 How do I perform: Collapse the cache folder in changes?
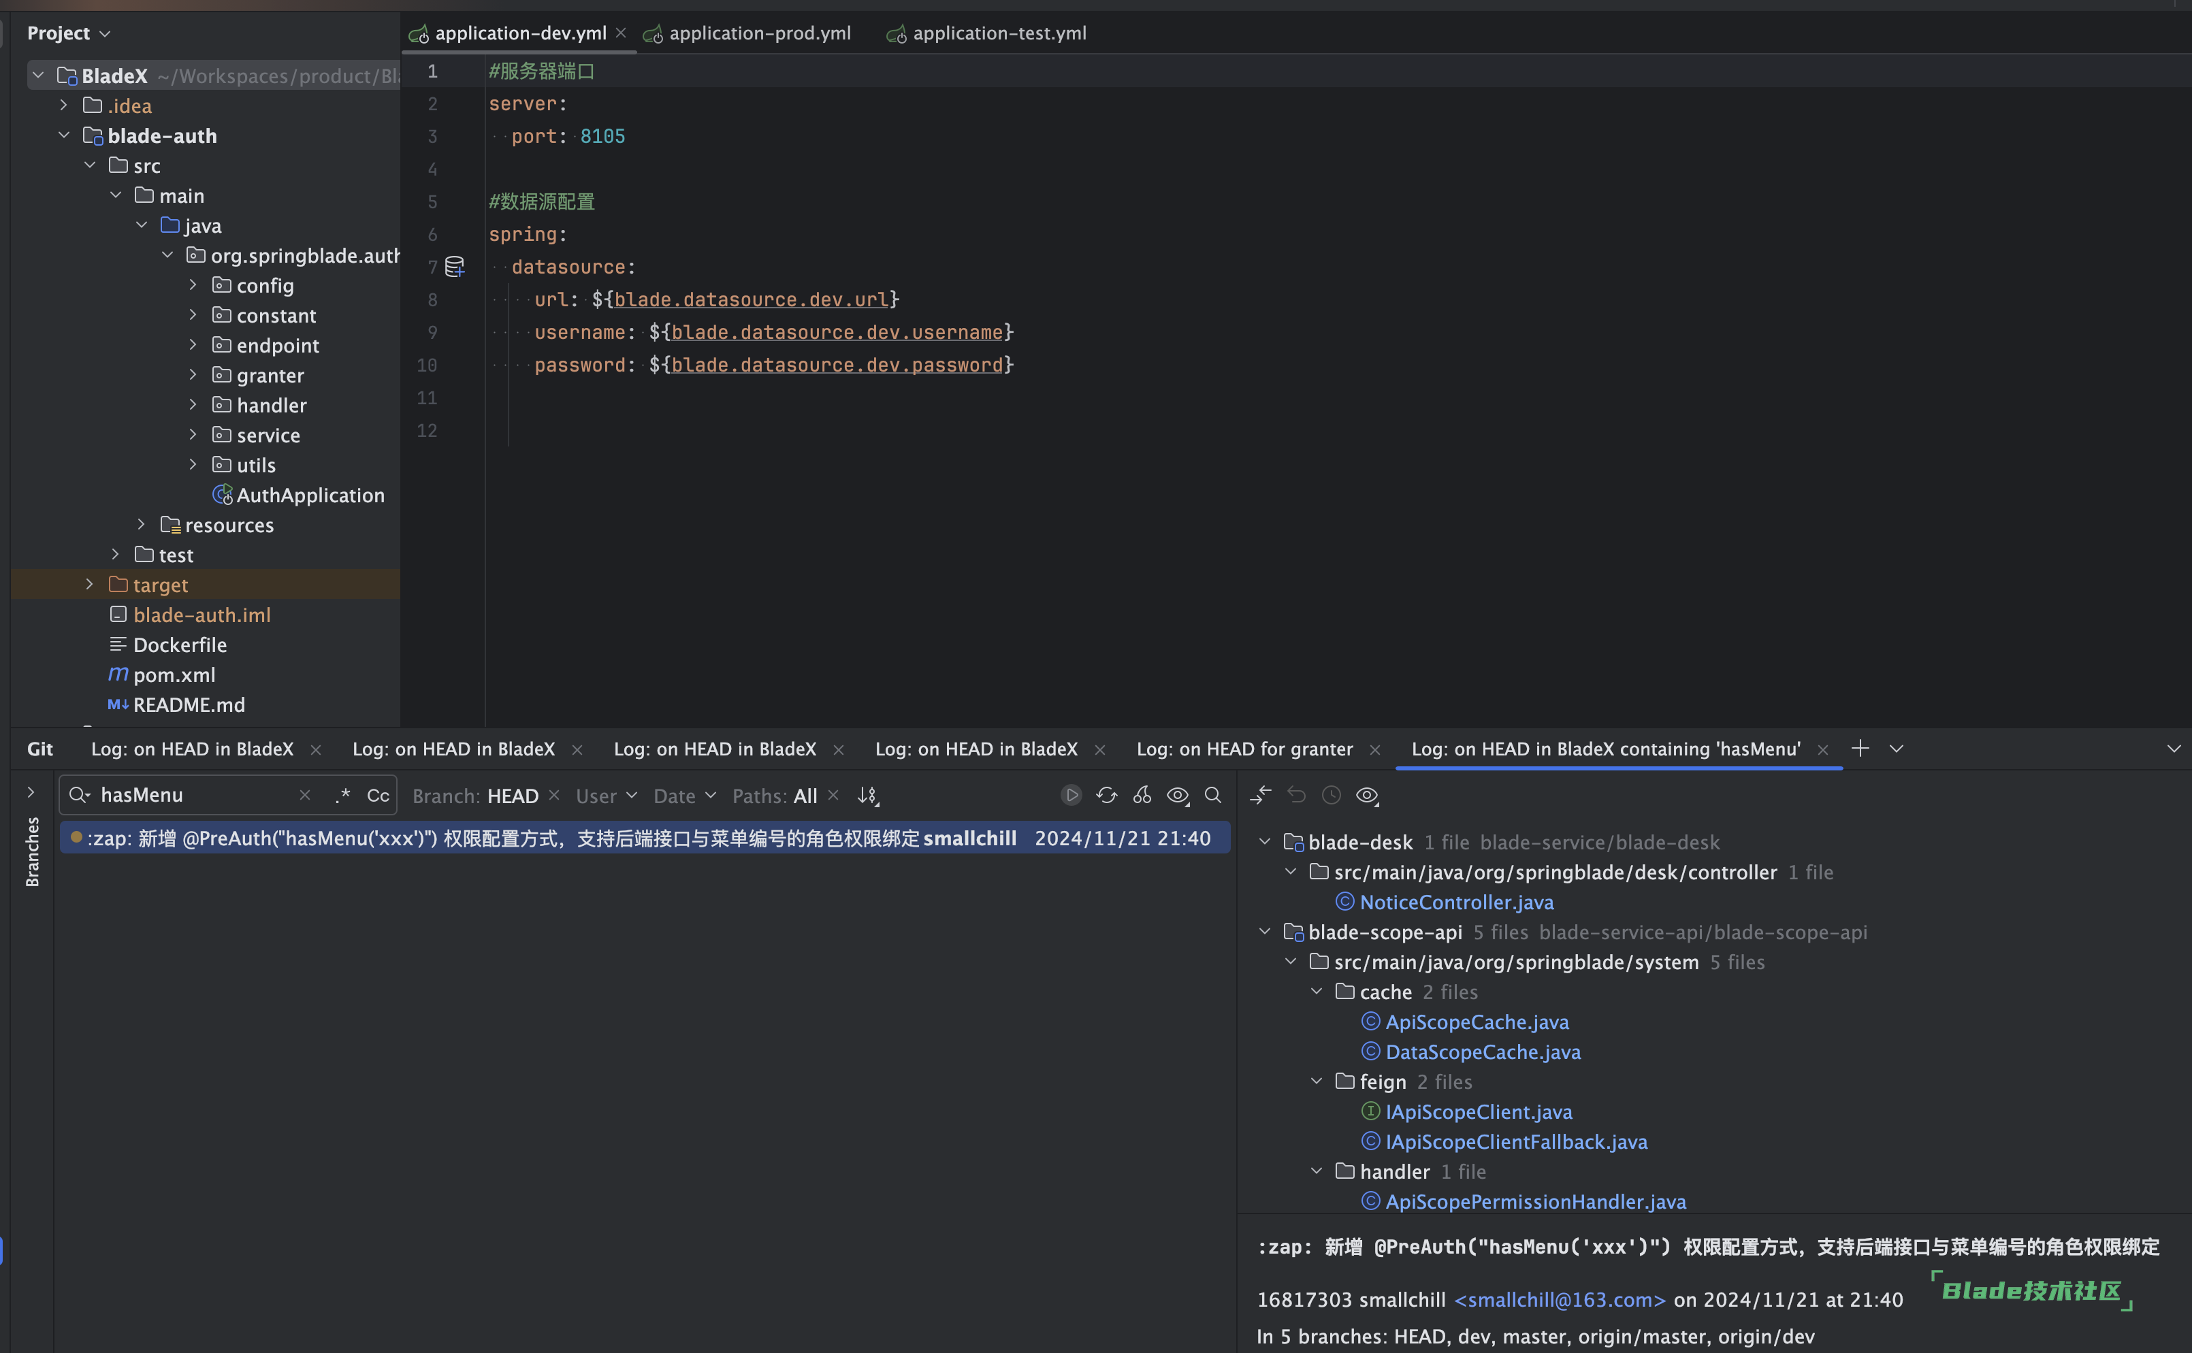tap(1317, 991)
